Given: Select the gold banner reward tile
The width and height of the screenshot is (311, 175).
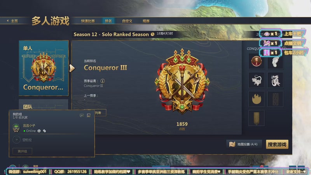Looking at the screenshot, I should pos(256,118).
